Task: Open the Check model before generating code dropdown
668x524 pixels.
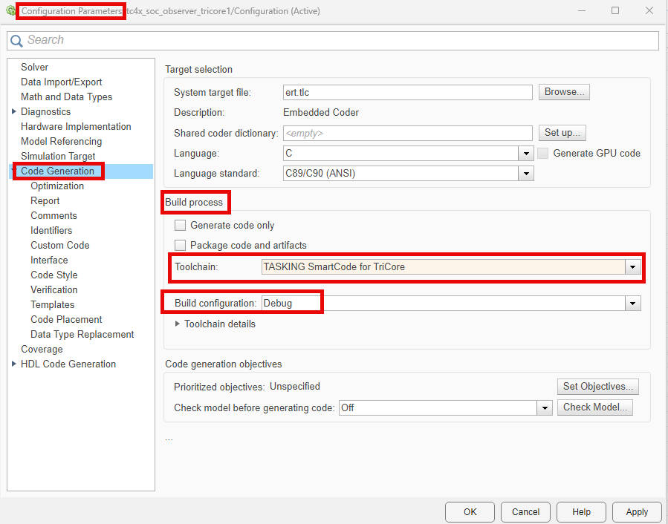Action: 545,407
